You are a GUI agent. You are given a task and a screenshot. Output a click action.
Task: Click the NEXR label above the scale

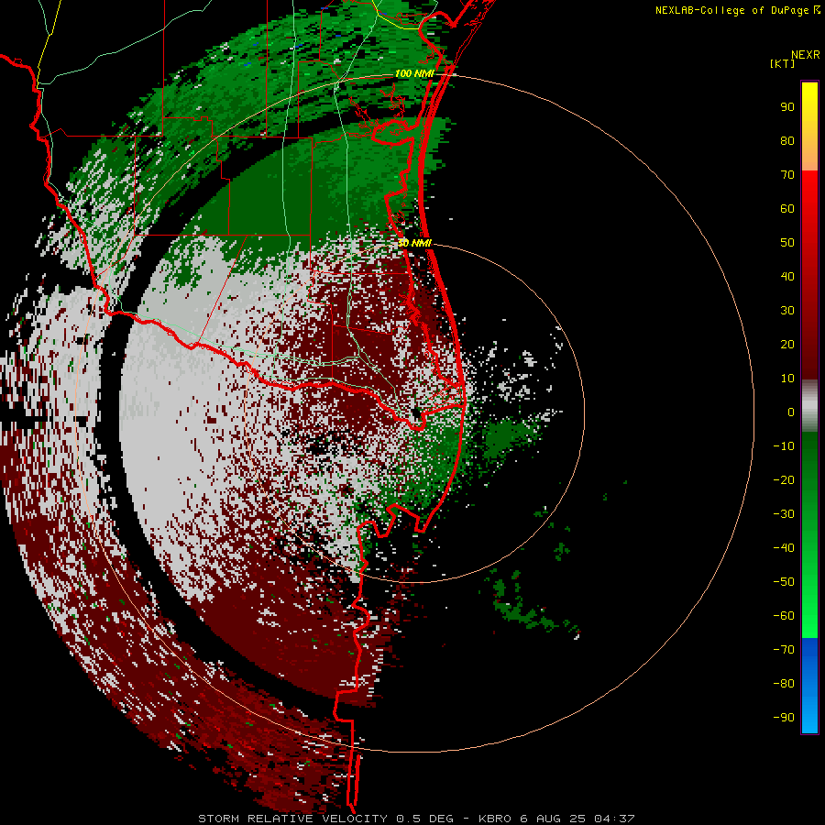pos(805,55)
